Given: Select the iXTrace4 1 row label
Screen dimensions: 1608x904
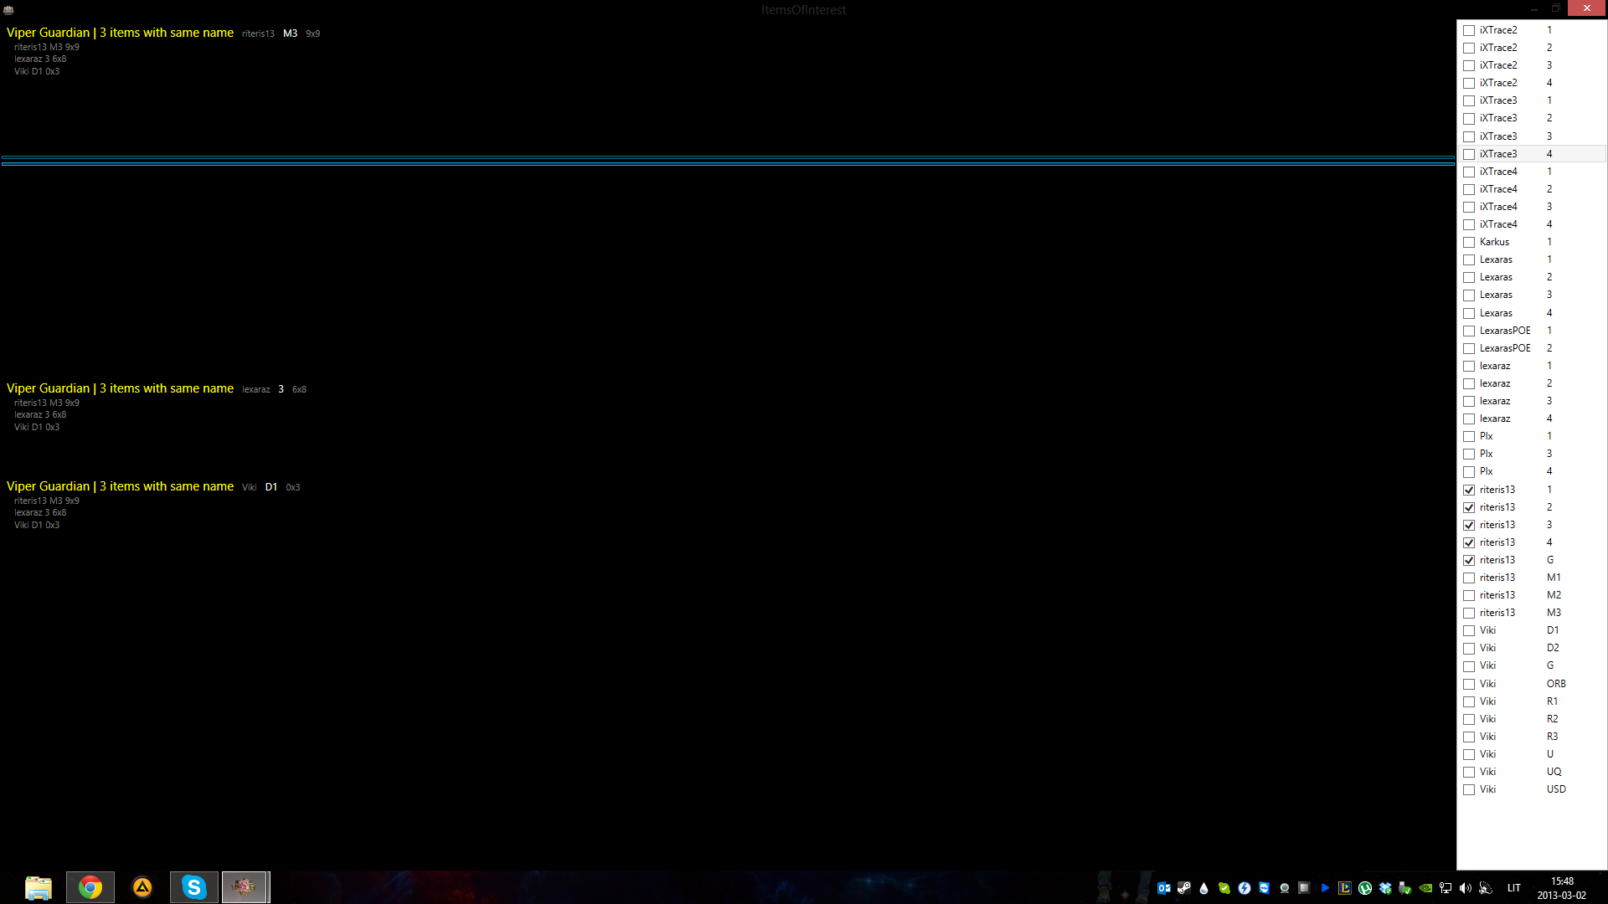Looking at the screenshot, I should point(1498,172).
